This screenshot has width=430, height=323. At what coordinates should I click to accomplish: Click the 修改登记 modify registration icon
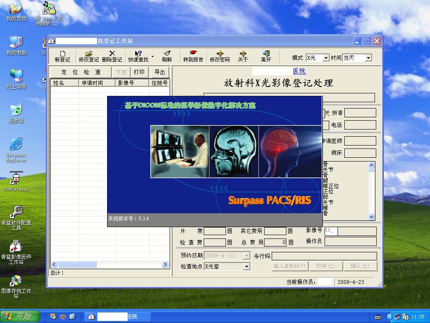tap(89, 56)
